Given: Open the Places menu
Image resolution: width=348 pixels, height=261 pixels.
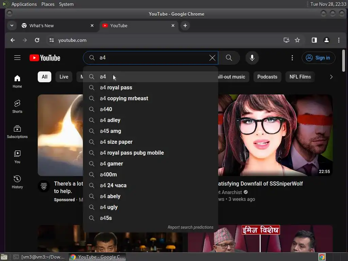Looking at the screenshot, I should (48, 4).
